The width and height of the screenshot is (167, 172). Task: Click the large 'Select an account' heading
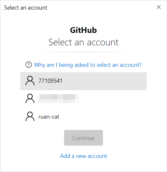(83, 42)
